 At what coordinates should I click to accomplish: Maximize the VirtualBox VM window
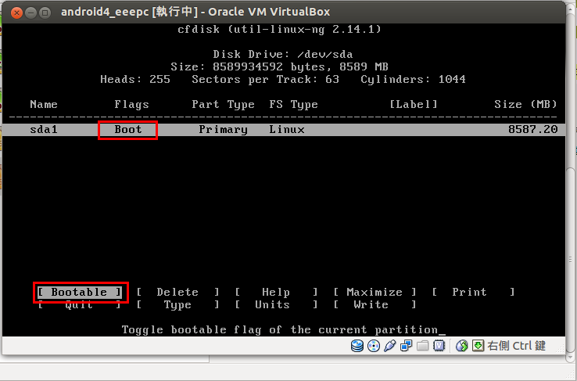45,13
